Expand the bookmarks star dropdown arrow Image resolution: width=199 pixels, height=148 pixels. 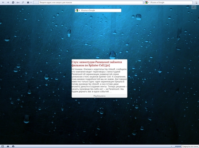coord(31,3)
